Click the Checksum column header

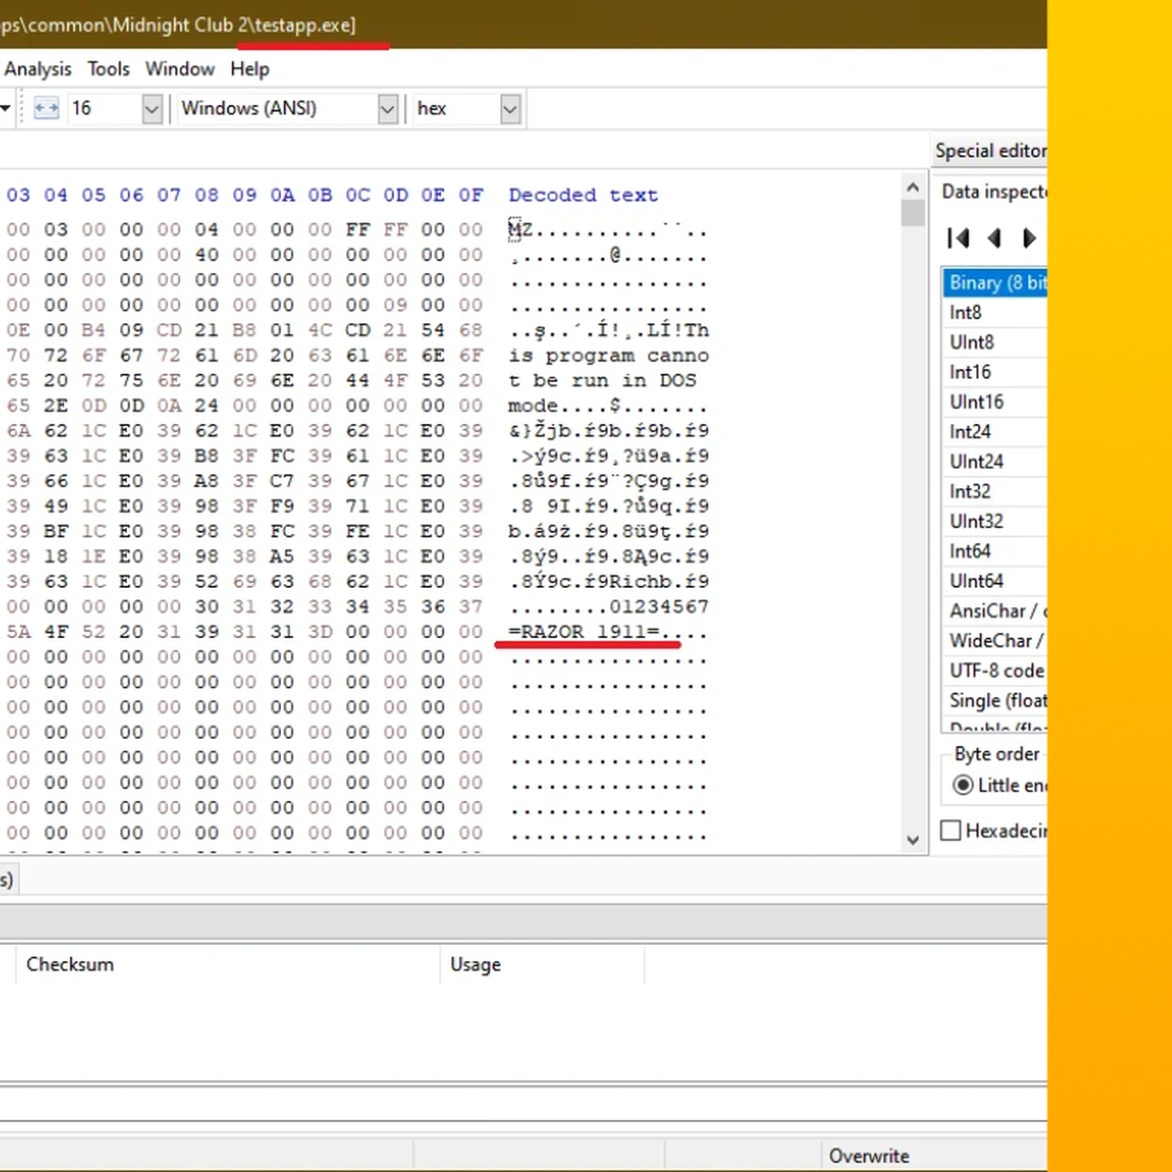tap(71, 964)
